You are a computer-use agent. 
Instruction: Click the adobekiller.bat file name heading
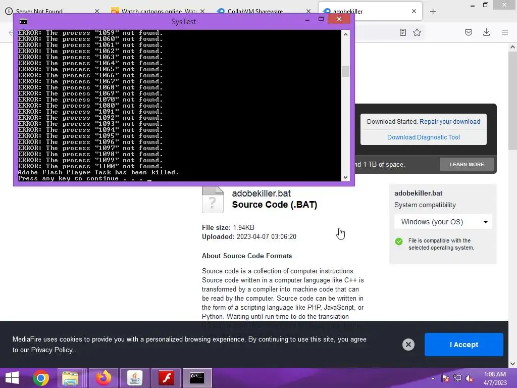click(261, 193)
